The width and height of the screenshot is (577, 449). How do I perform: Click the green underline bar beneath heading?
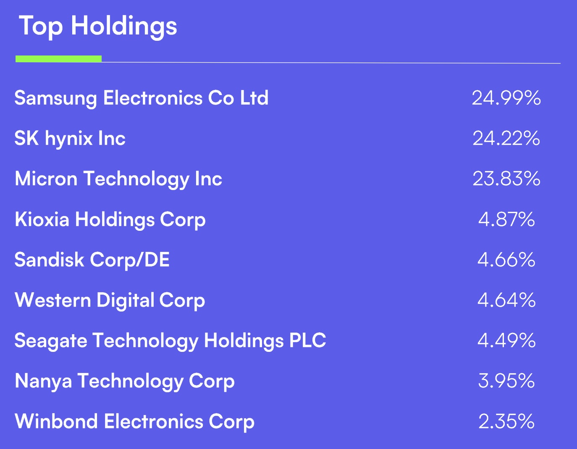[58, 59]
